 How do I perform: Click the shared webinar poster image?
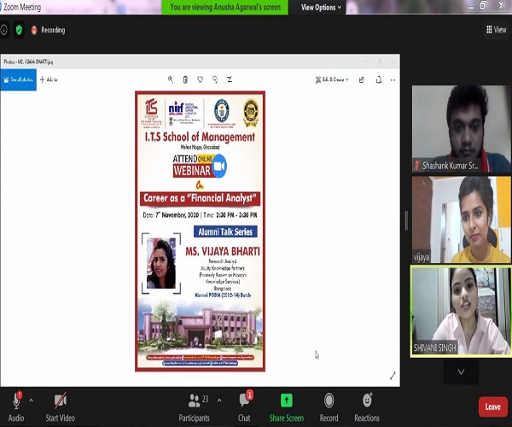(200, 231)
